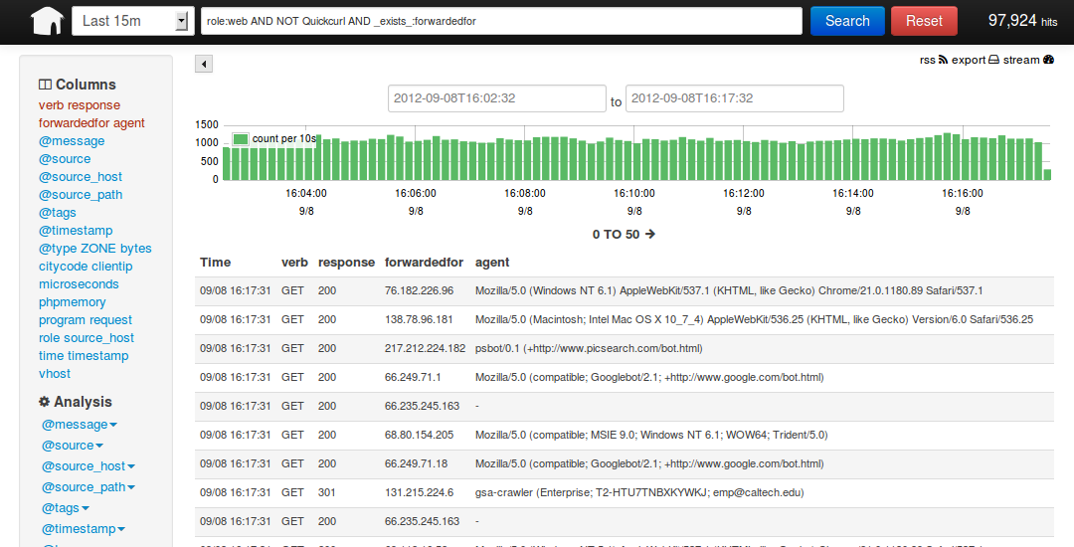The image size is (1074, 547).
Task: Expand the @source_path analysis dropdown
Action: click(x=89, y=487)
